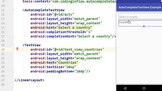The image size is (162, 91).
Task: Collapse the TextView tag fold marker at line 19
Action: [13, 45]
